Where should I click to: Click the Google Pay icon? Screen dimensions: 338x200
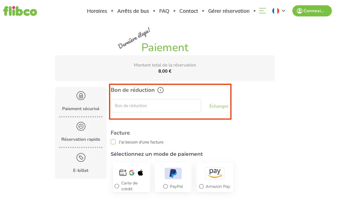pyautogui.click(x=131, y=172)
